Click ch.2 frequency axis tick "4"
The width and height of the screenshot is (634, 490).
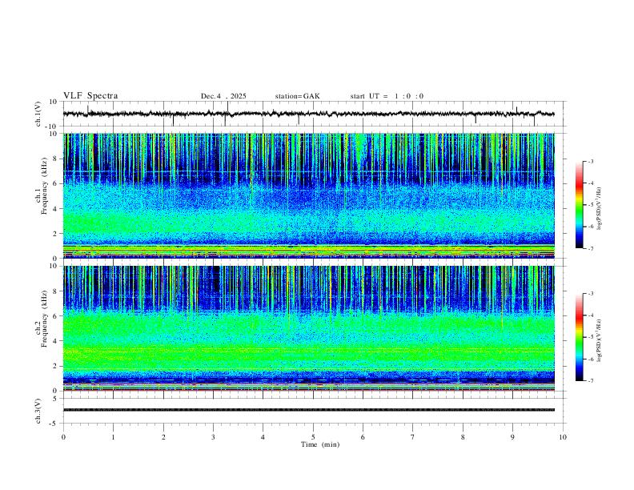pos(56,341)
